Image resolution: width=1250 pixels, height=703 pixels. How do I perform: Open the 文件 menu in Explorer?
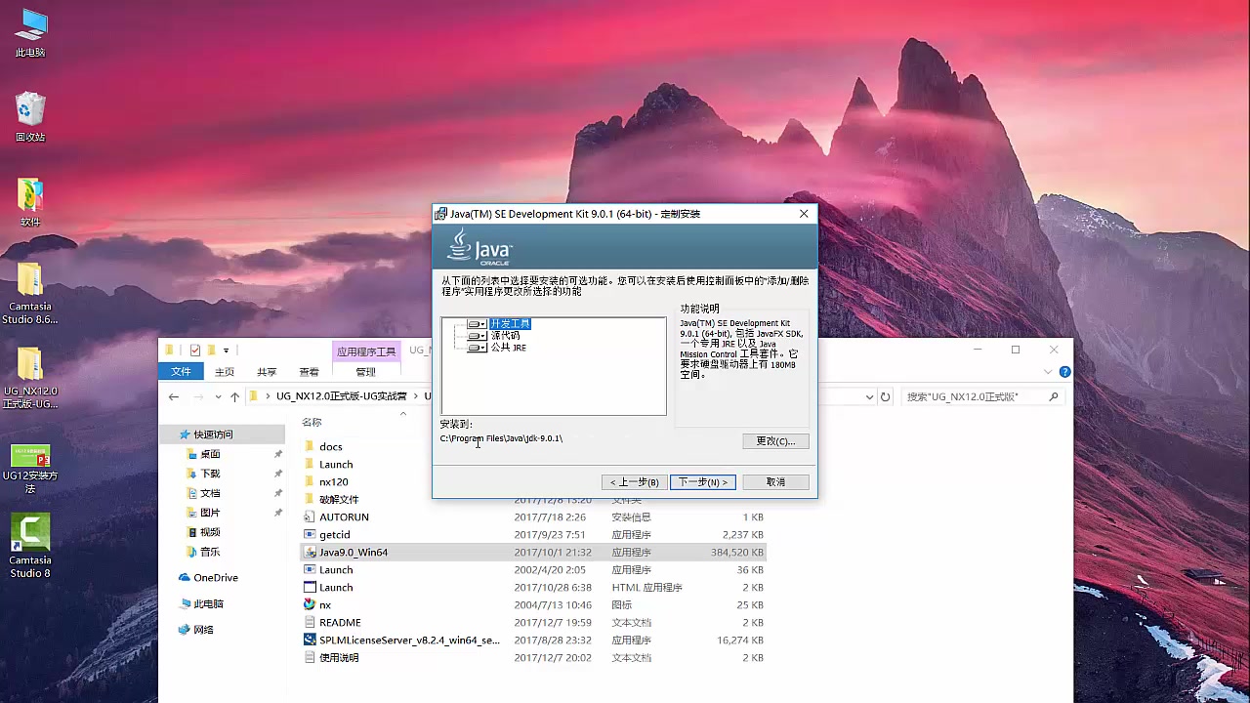[182, 372]
